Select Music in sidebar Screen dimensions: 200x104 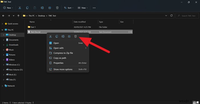(x=11, y=50)
